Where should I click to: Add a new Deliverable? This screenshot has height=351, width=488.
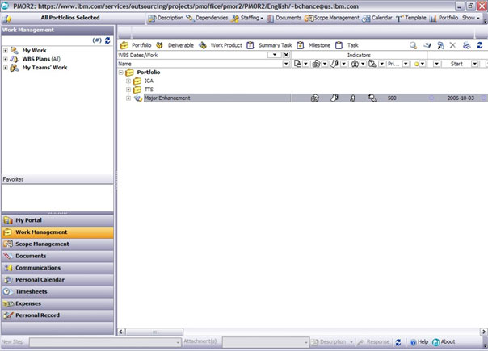(175, 45)
